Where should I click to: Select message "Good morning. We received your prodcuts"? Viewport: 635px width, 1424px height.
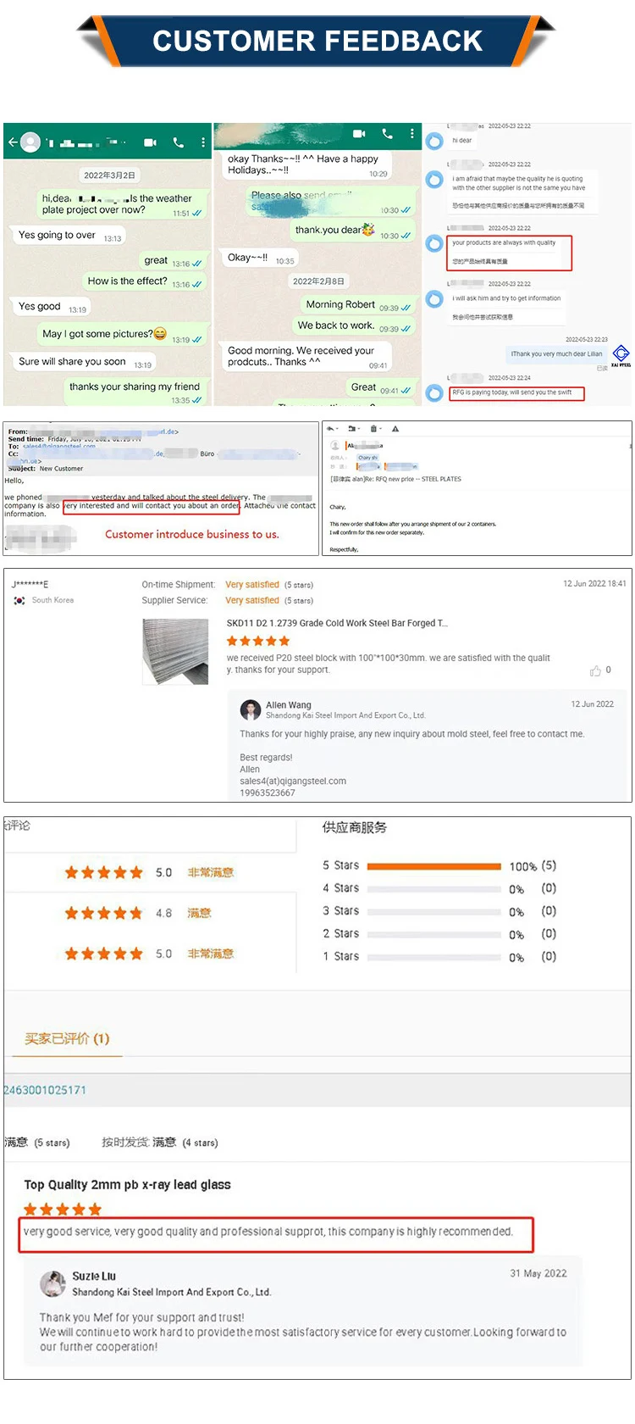(306, 356)
